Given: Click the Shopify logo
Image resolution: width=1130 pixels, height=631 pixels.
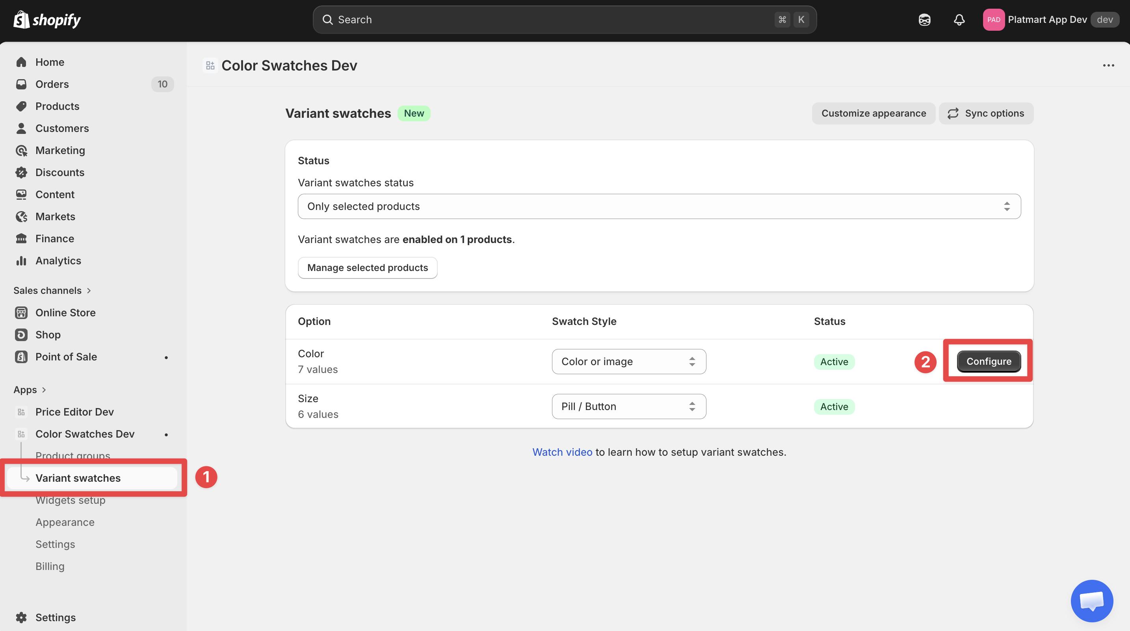Looking at the screenshot, I should [47, 20].
